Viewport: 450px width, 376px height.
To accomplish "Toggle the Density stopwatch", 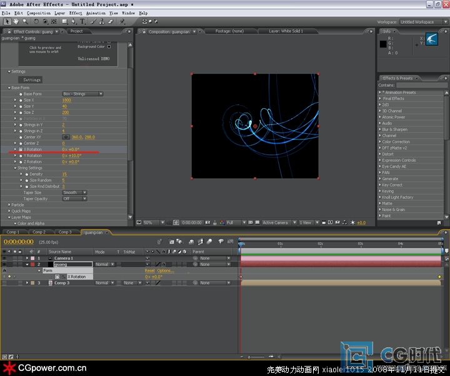I will click(27, 175).
